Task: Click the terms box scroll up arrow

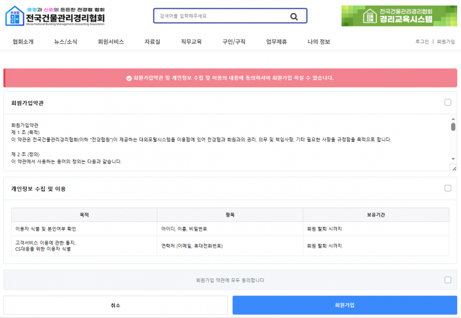Action: click(453, 119)
